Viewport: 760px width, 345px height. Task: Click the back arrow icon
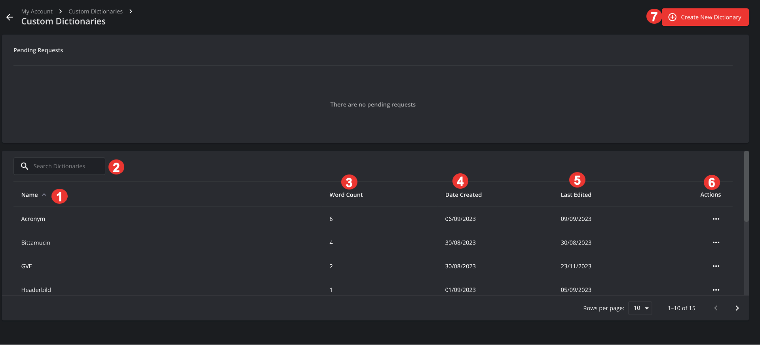(x=9, y=17)
